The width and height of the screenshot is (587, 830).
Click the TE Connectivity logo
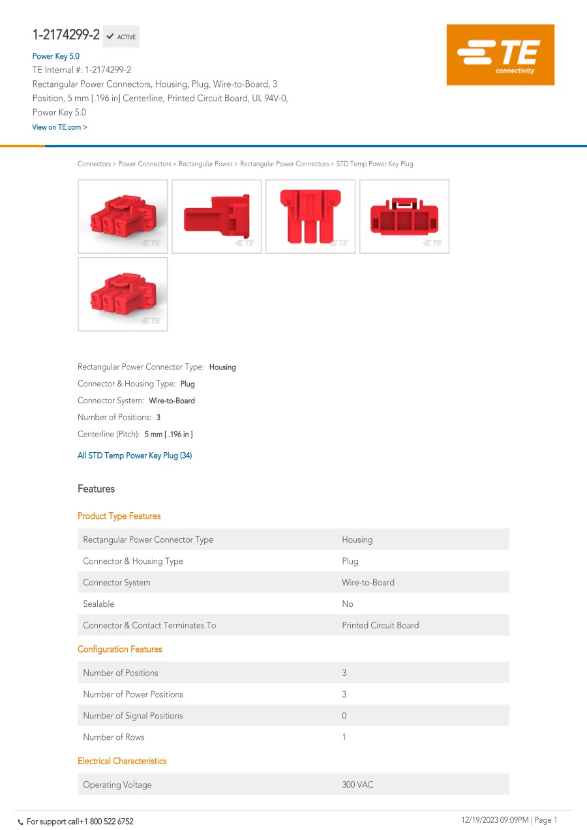tap(500, 55)
